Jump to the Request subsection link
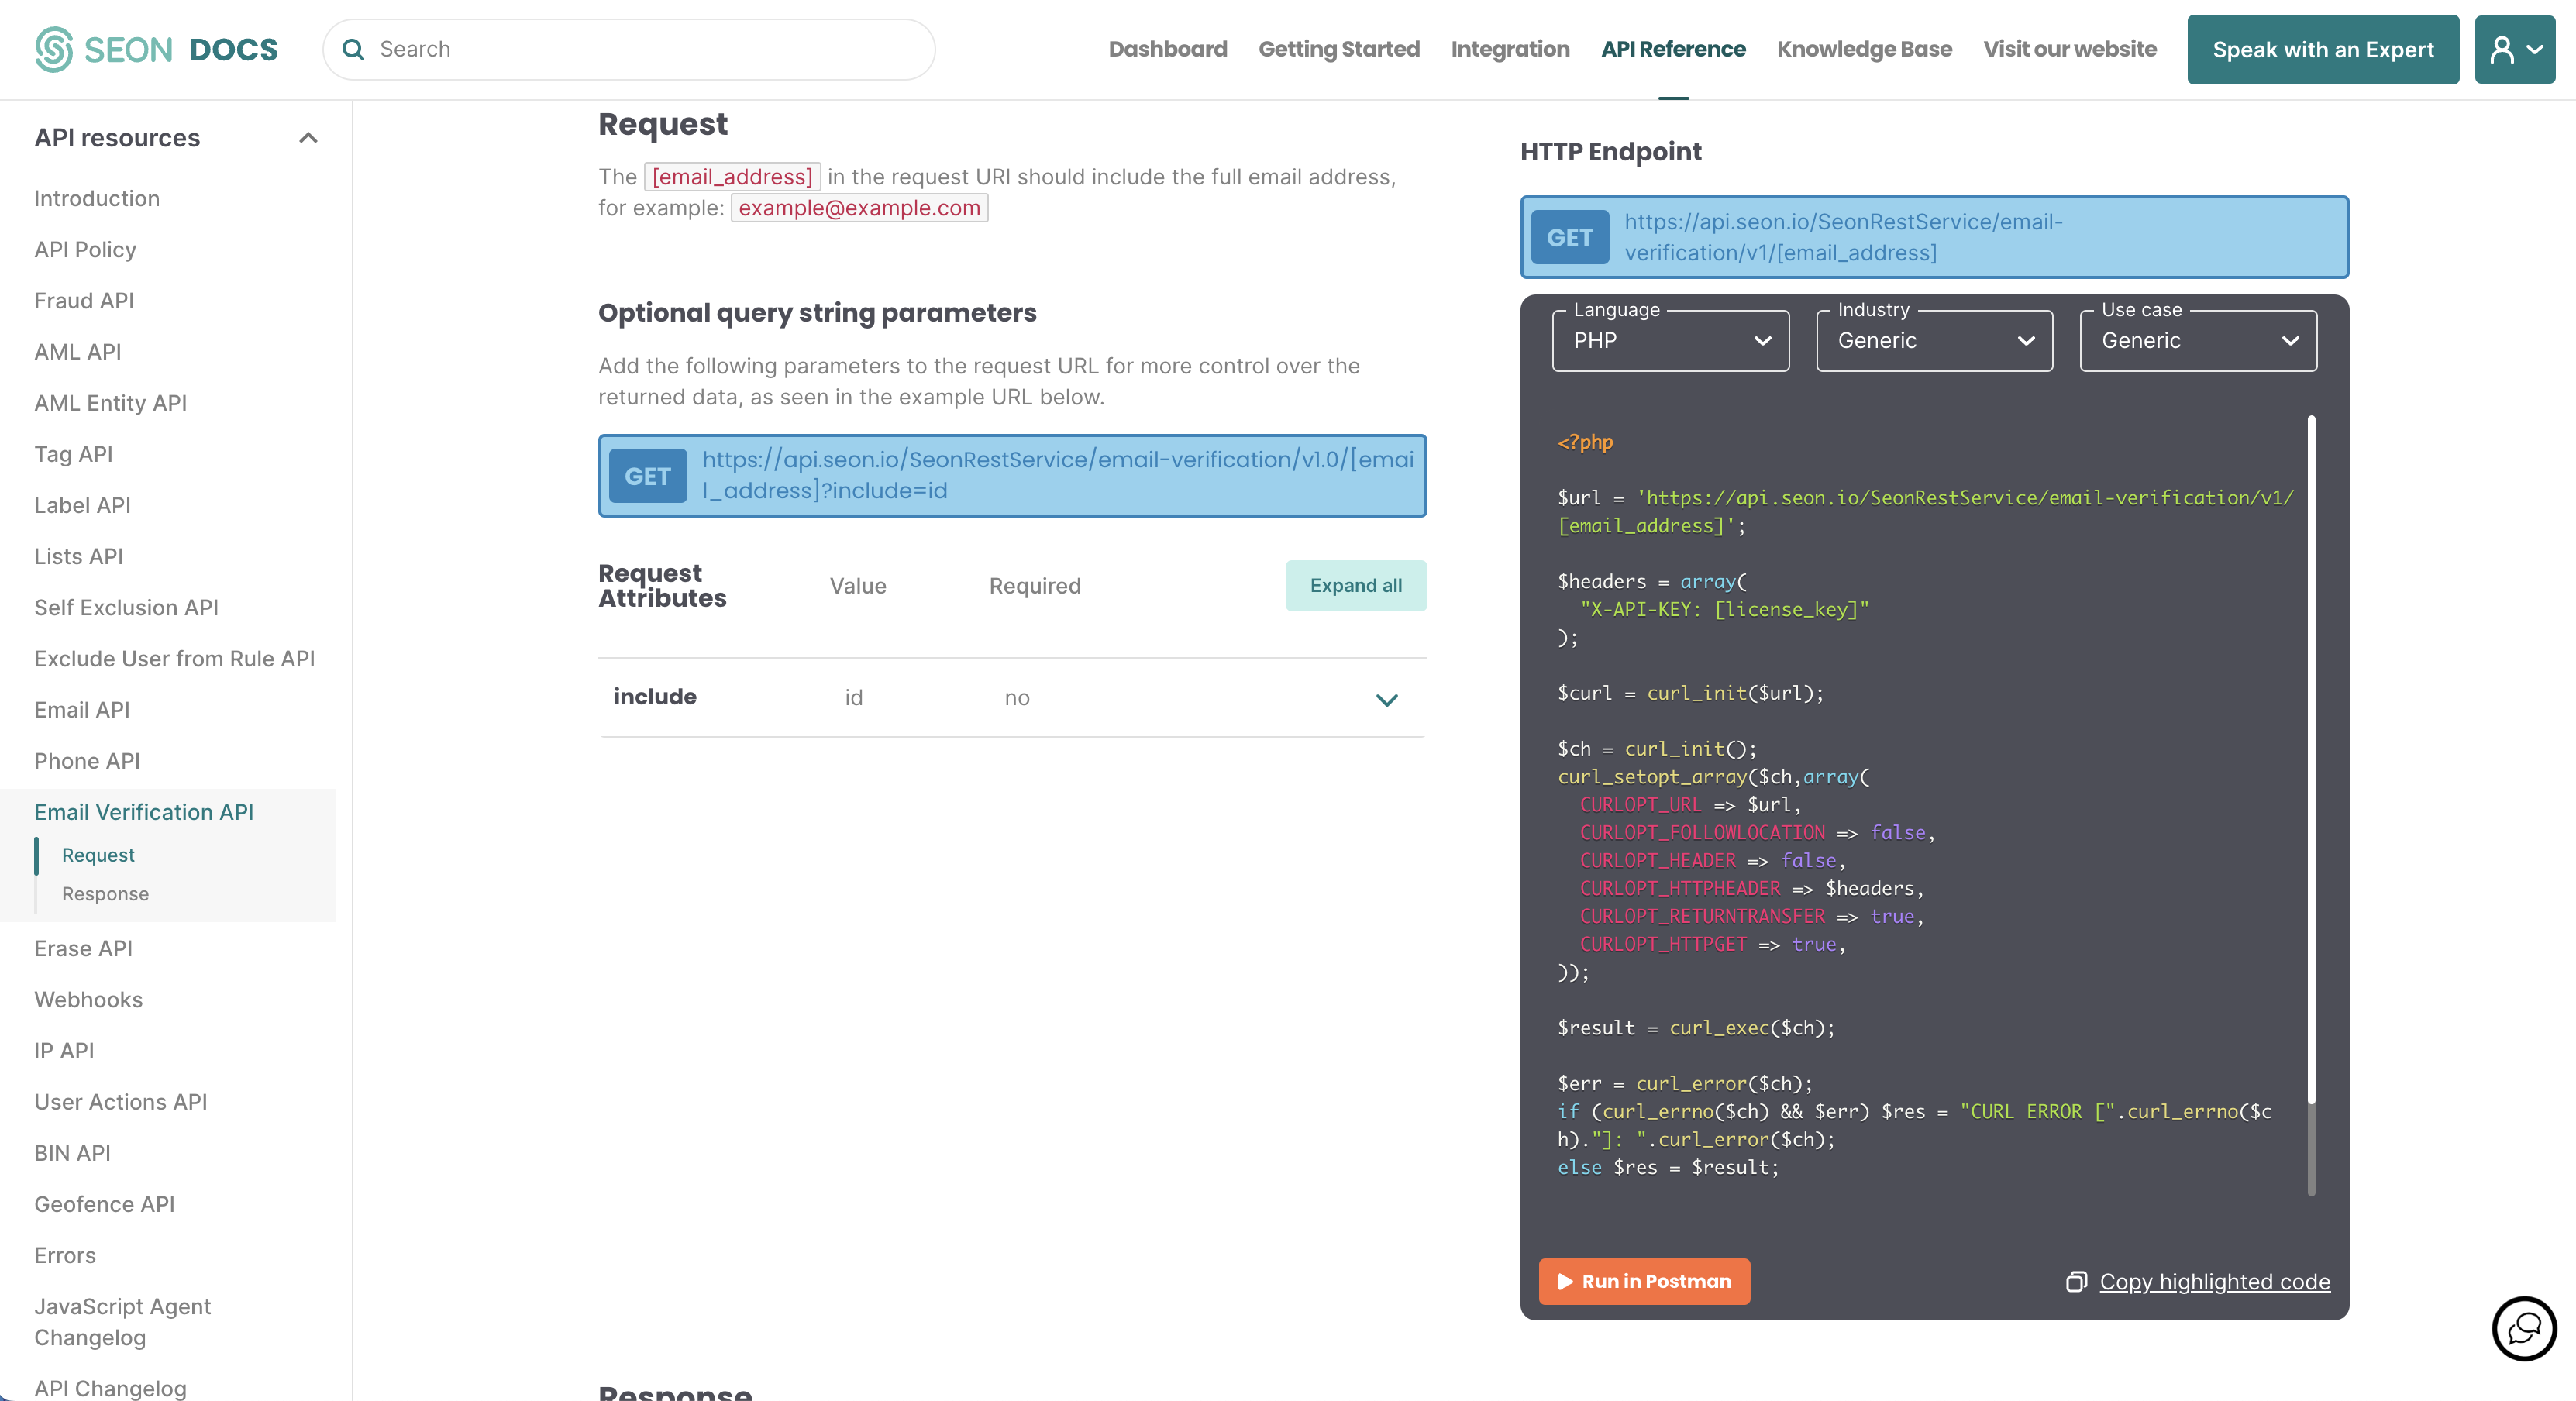This screenshot has width=2576, height=1401. coord(98,855)
